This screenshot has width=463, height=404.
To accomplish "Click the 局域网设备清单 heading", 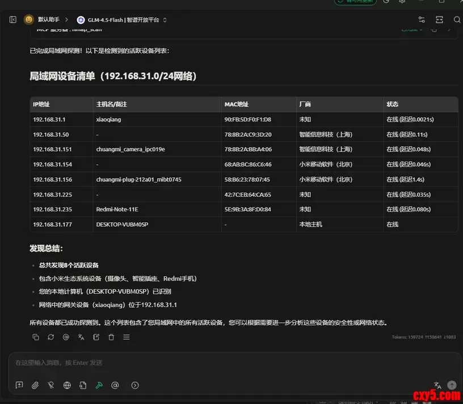I will 113,76.
